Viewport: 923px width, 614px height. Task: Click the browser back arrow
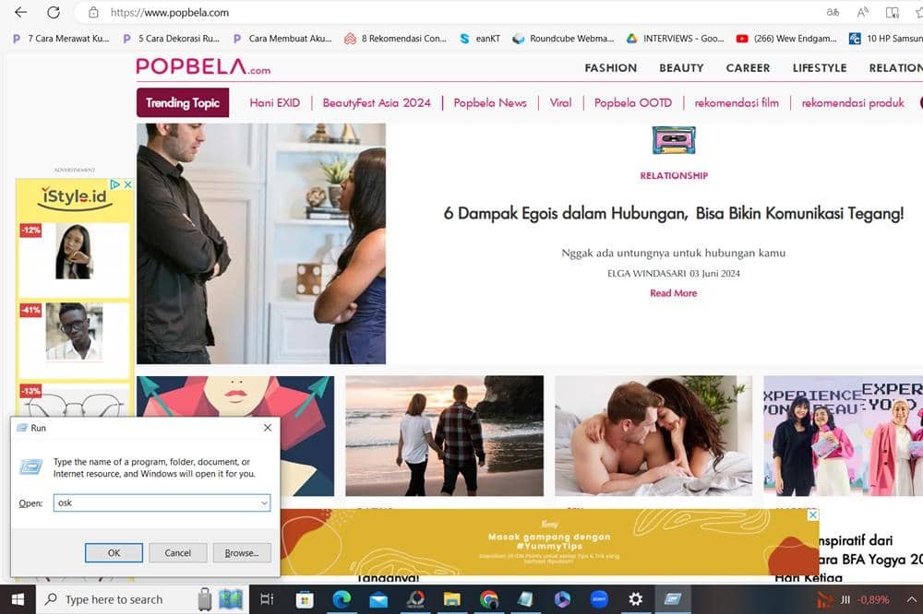20,13
